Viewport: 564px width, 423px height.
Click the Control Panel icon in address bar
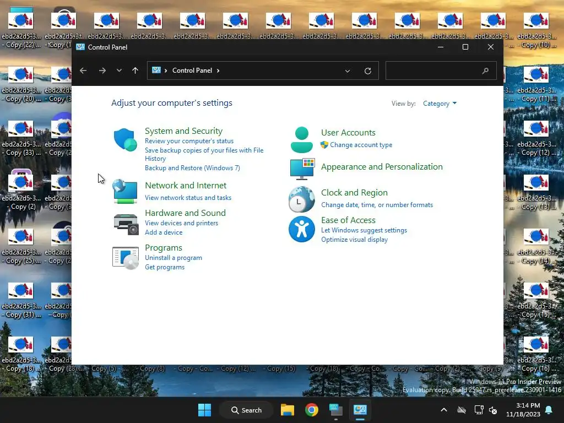coord(156,70)
